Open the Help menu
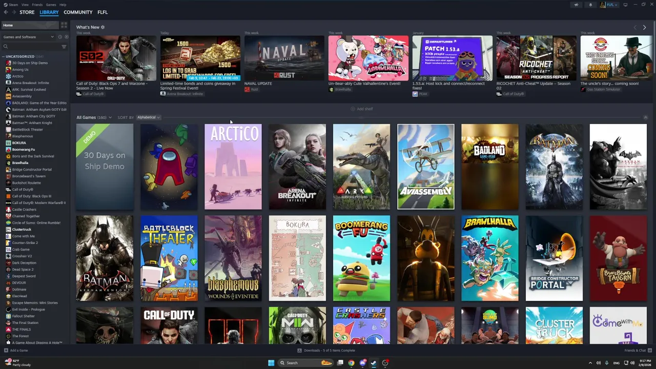Viewport: 656px width, 369px height. (63, 5)
